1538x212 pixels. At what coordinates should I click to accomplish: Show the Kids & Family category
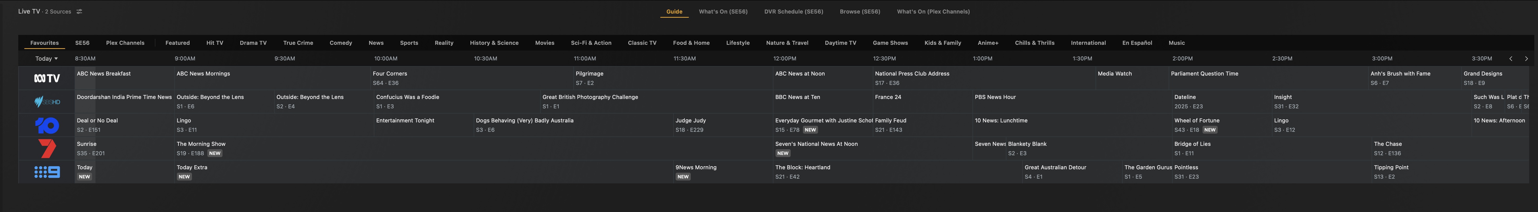(943, 43)
